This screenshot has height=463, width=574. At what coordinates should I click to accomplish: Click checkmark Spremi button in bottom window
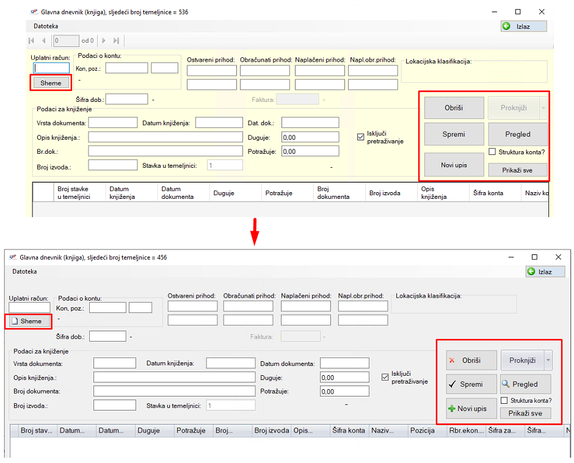[471, 384]
